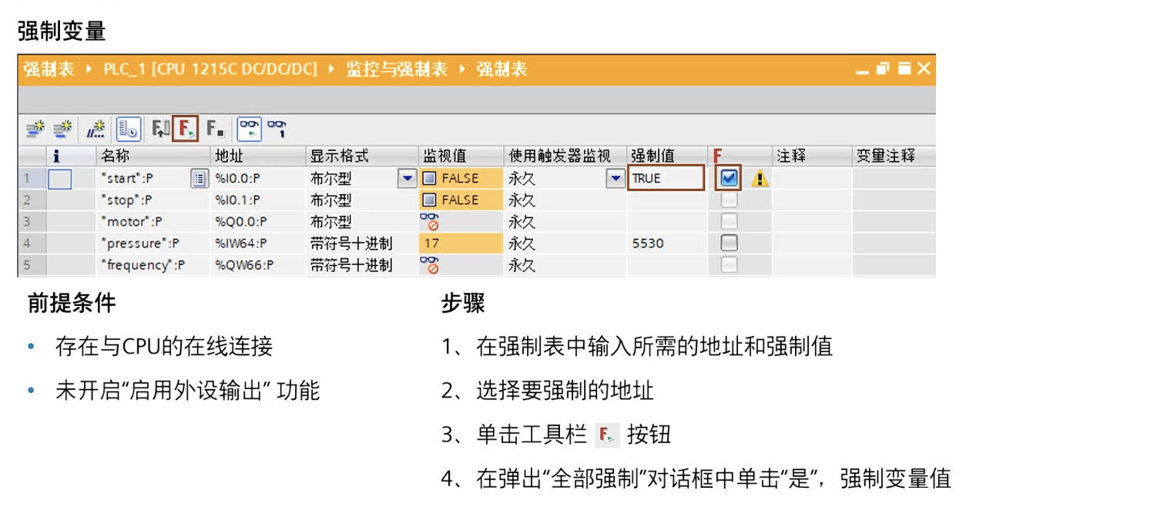Maximize the force table window
The height and width of the screenshot is (507, 1154).
click(905, 69)
